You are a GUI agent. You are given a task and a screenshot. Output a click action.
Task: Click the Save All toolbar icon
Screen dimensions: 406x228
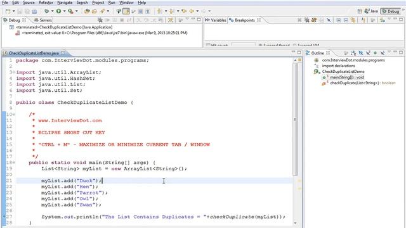[x=27, y=11]
